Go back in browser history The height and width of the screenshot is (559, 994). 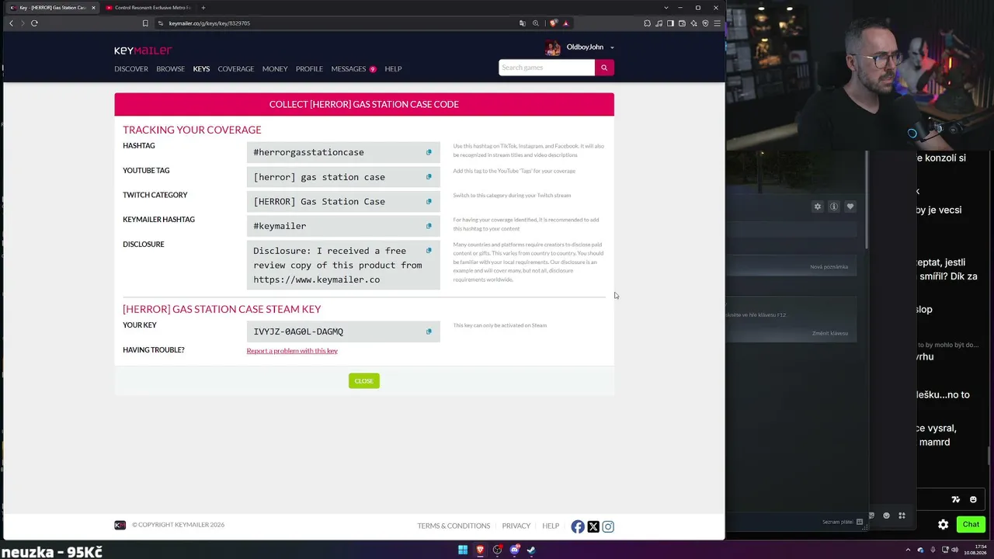[x=11, y=23]
